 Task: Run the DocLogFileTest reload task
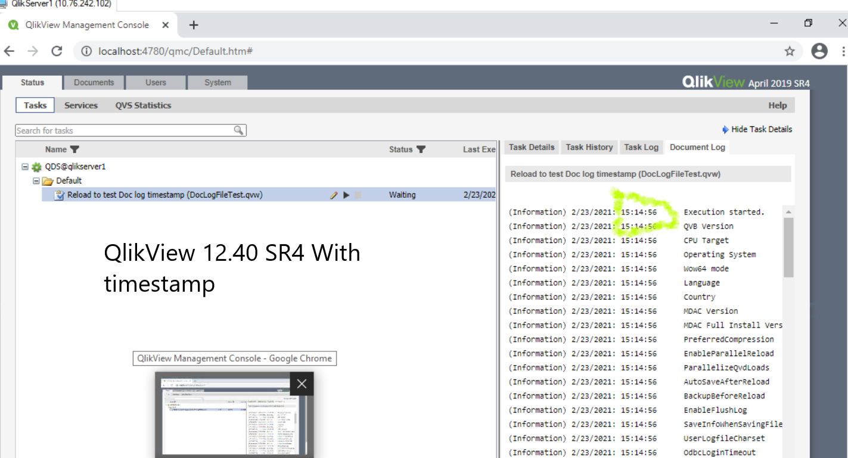346,195
